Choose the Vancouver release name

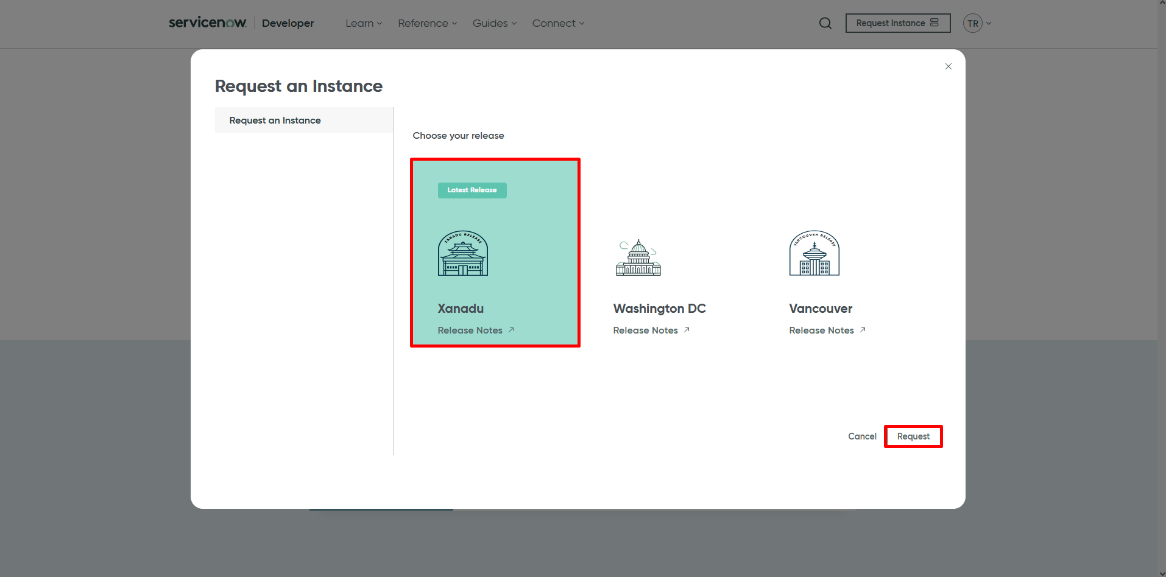[821, 309]
